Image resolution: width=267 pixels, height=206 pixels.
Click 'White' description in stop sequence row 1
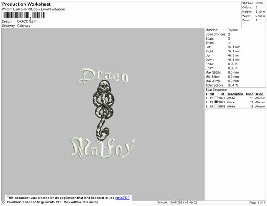point(231,98)
